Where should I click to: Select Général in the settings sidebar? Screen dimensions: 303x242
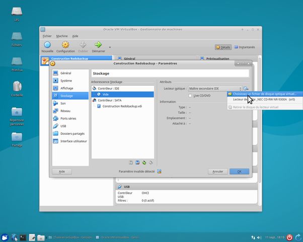click(70, 73)
